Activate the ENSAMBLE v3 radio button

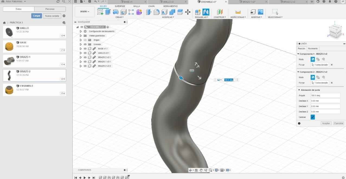pos(108,27)
